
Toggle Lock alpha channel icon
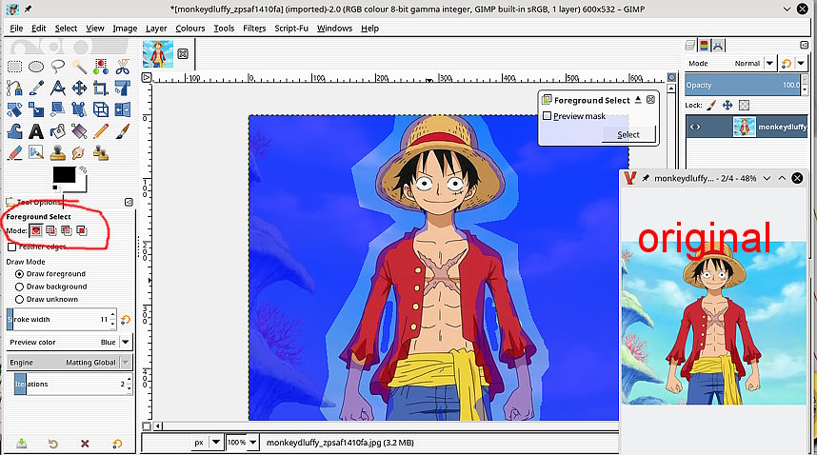point(744,105)
